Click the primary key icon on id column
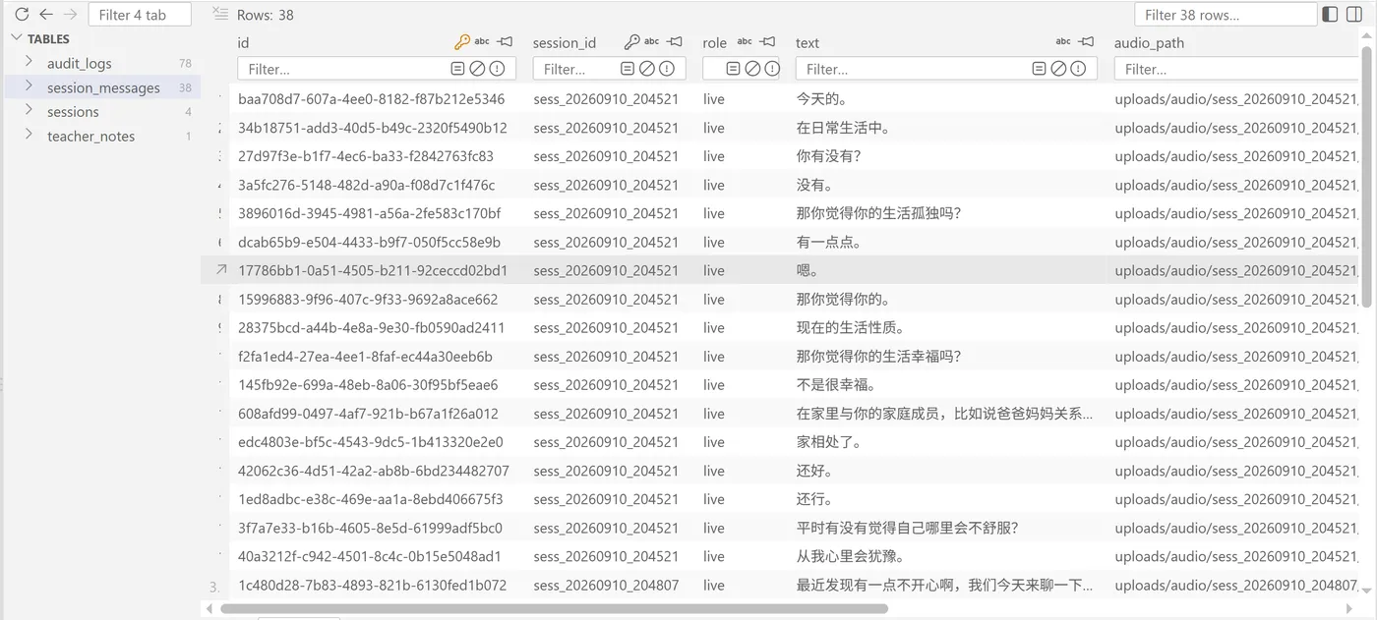 click(462, 42)
